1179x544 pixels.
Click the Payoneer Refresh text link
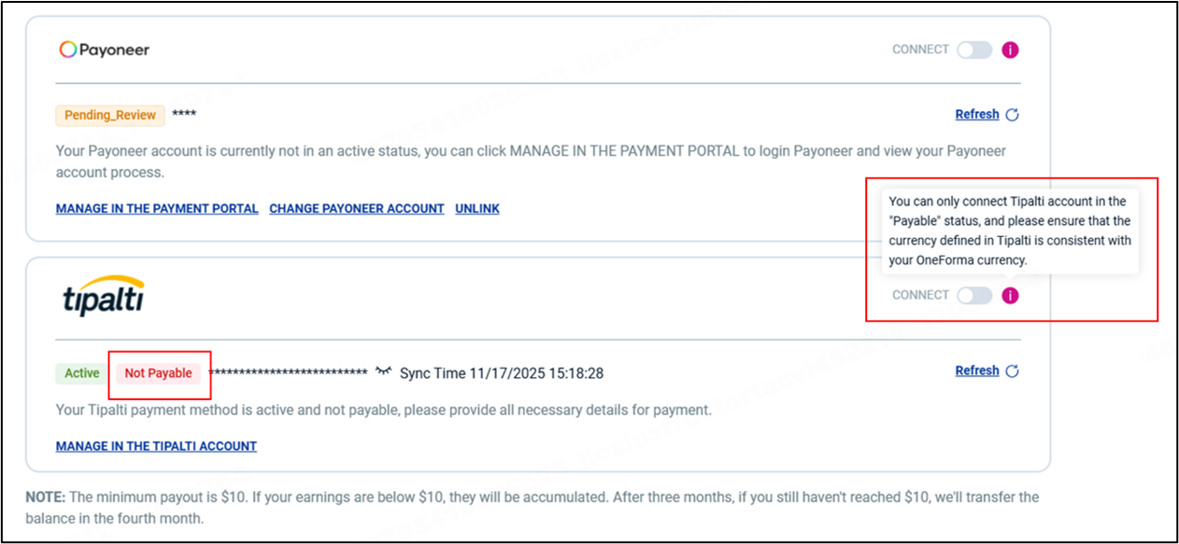pos(977,115)
